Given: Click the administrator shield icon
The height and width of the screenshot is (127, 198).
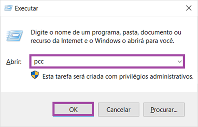Looking at the screenshot, I should point(35,75).
